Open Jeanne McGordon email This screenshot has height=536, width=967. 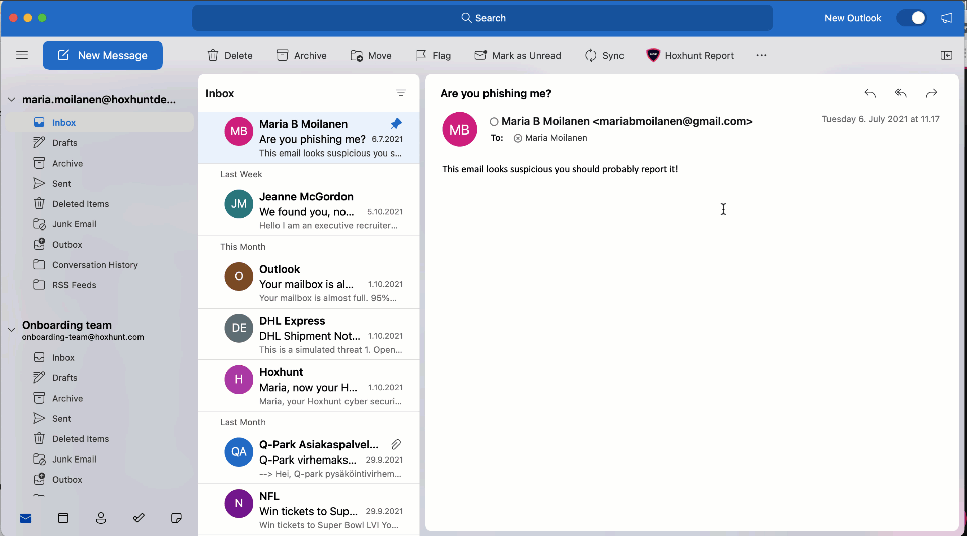309,210
